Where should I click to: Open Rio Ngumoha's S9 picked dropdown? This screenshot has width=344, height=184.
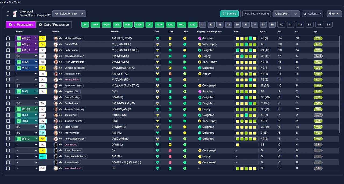pyautogui.click(x=26, y=133)
